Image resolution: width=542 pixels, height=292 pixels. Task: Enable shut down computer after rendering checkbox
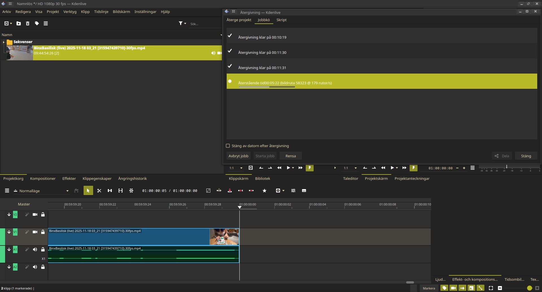point(228,146)
